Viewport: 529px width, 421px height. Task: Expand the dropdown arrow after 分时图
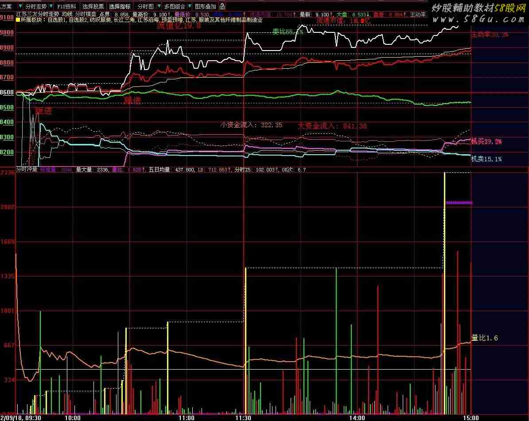(159, 6)
